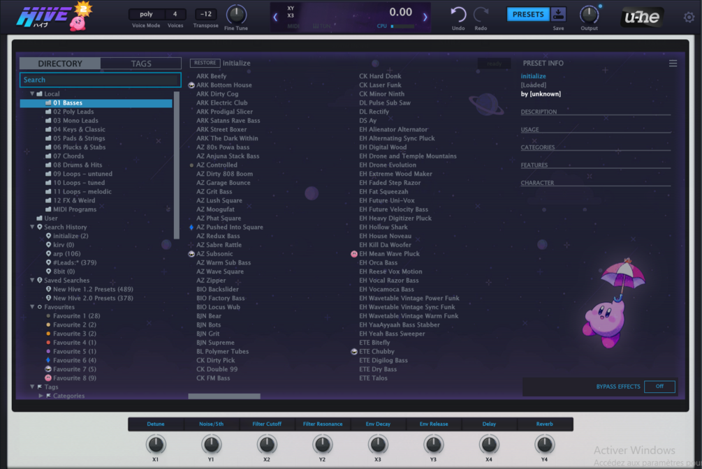Click the PRESETS button
The height and width of the screenshot is (469, 702).
[x=528, y=15]
